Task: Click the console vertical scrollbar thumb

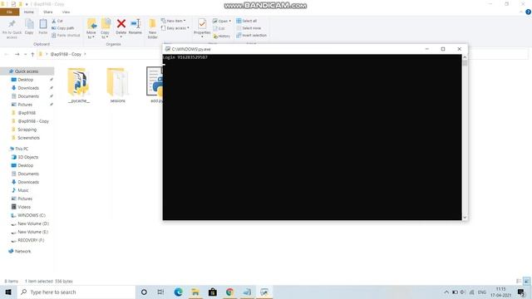Action: (465, 63)
